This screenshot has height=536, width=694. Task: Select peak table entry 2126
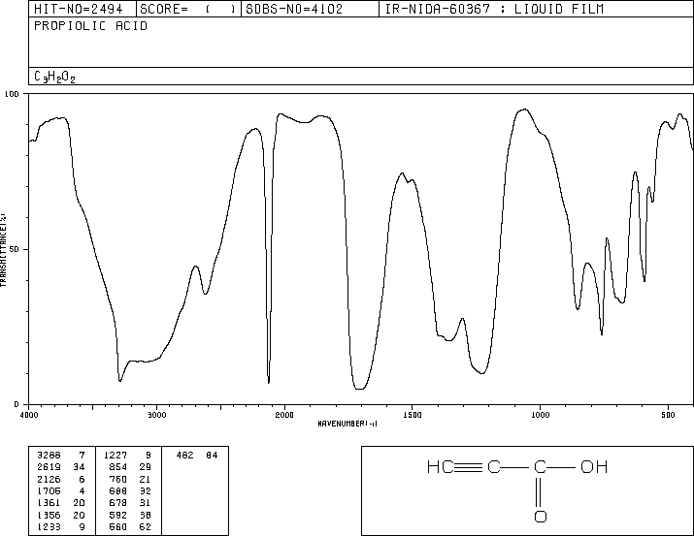click(x=61, y=479)
